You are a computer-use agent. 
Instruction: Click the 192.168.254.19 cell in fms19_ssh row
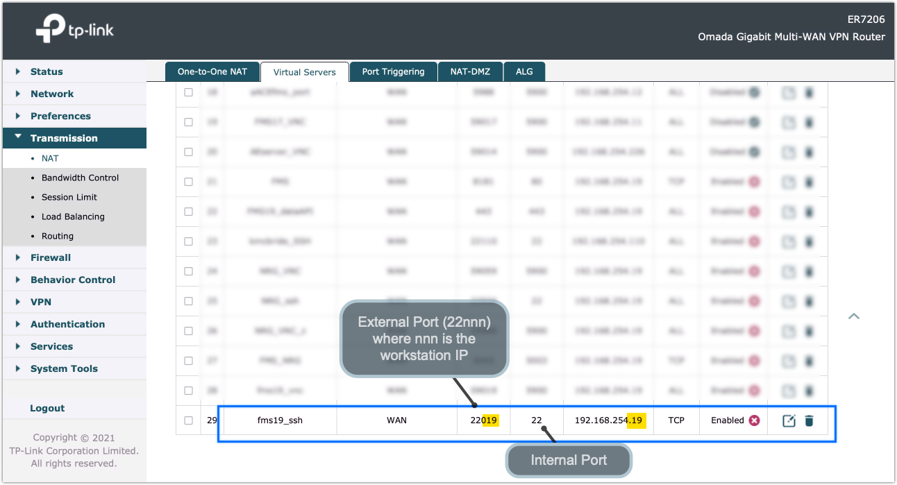[608, 420]
